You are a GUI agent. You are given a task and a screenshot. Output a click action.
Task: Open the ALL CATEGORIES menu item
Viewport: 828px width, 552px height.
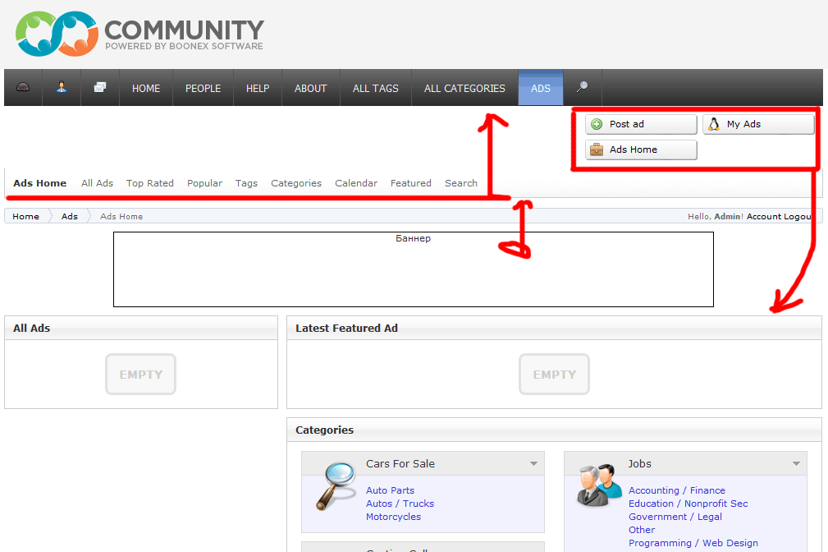pyautogui.click(x=464, y=87)
